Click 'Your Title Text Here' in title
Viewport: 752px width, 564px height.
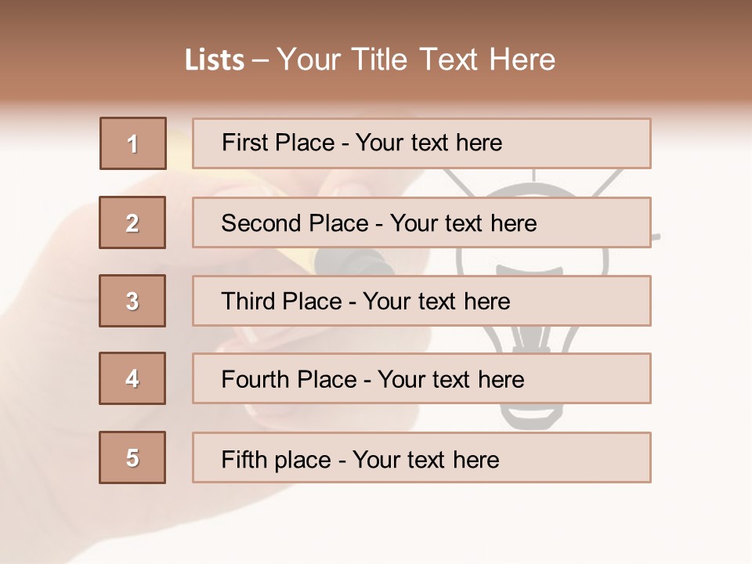[416, 60]
